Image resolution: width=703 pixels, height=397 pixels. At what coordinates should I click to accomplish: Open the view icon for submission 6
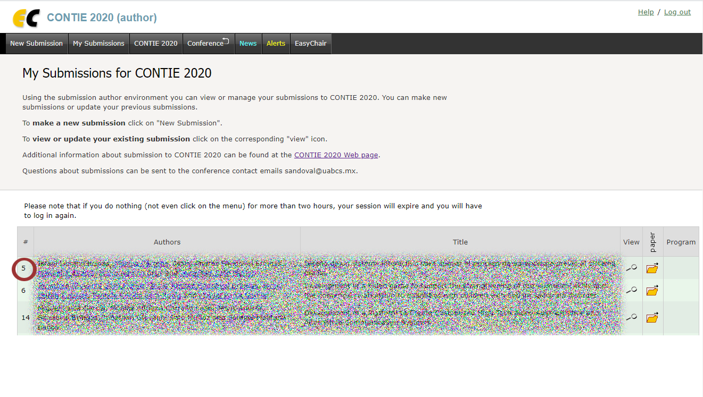point(631,290)
